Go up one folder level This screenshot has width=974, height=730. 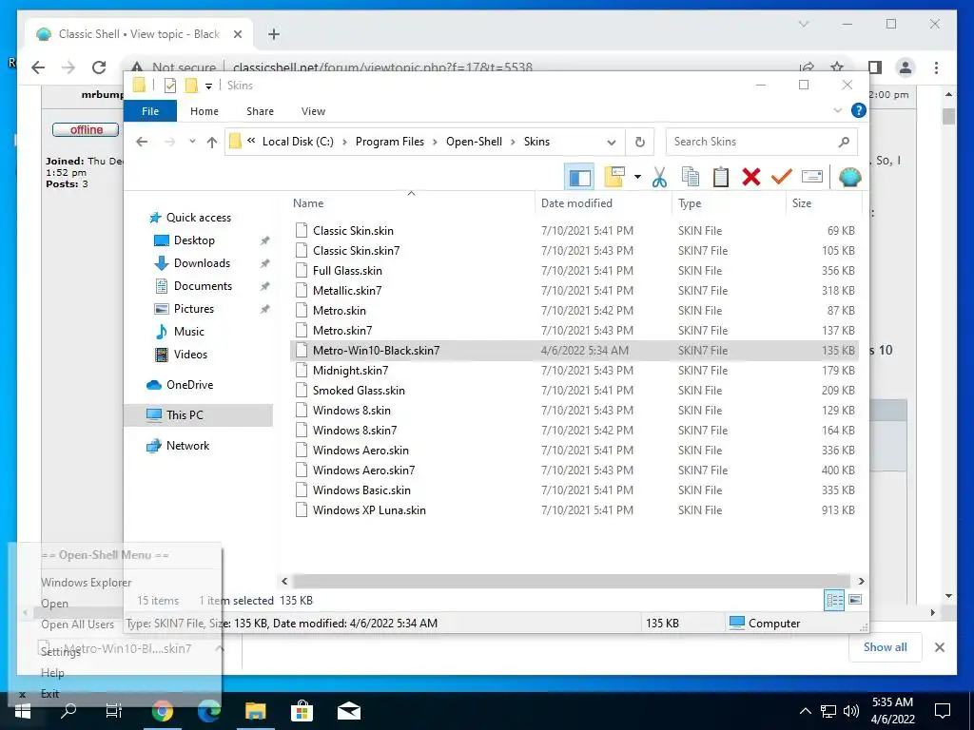(x=212, y=143)
